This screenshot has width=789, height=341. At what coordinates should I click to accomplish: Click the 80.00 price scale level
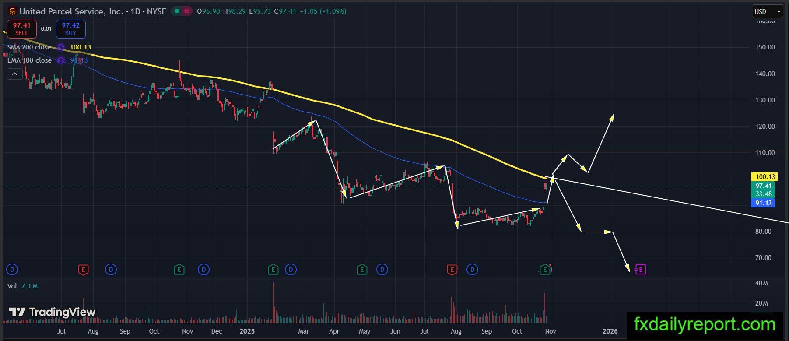[x=763, y=232]
